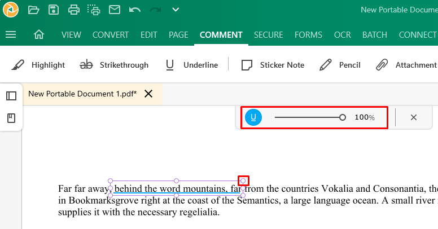Open the blue underline color circle

[x=253, y=117]
